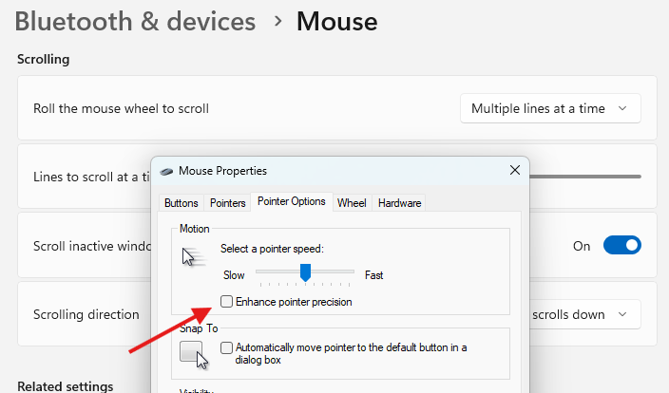Click the Snap To button-and-cursor icon
Viewport: 669px width, 393px height.
click(194, 356)
